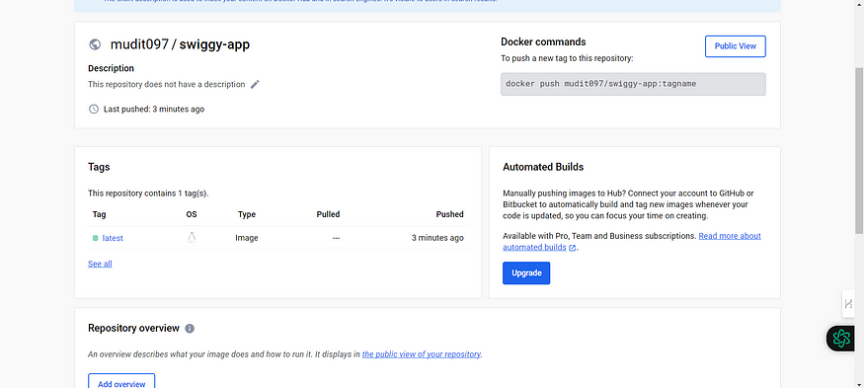Image resolution: width=864 pixels, height=388 pixels.
Task: Click the globe public visibility icon
Action: click(x=95, y=44)
